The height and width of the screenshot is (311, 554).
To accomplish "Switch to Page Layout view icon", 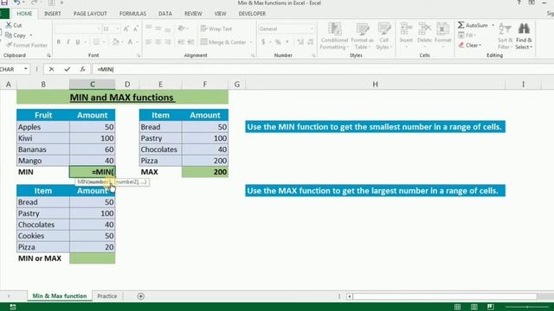I will pyautogui.click(x=474, y=307).
